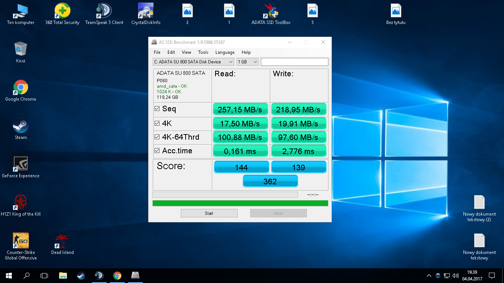The height and width of the screenshot is (283, 504).
Task: Click the 1024 K - OK alignment status
Action: click(x=169, y=92)
